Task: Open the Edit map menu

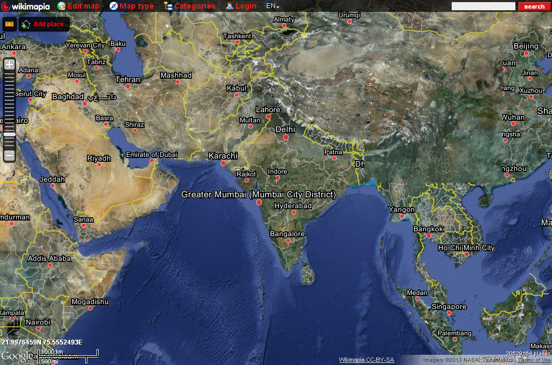Action: click(84, 6)
